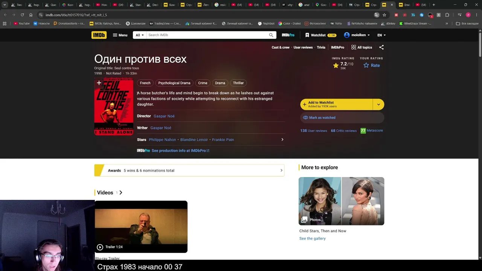The width and height of the screenshot is (482, 271).
Task: Click the IMDb logo to go home
Action: (x=99, y=35)
